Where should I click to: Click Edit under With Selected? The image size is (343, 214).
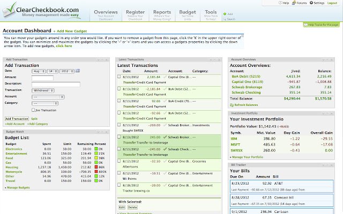click(x=122, y=207)
